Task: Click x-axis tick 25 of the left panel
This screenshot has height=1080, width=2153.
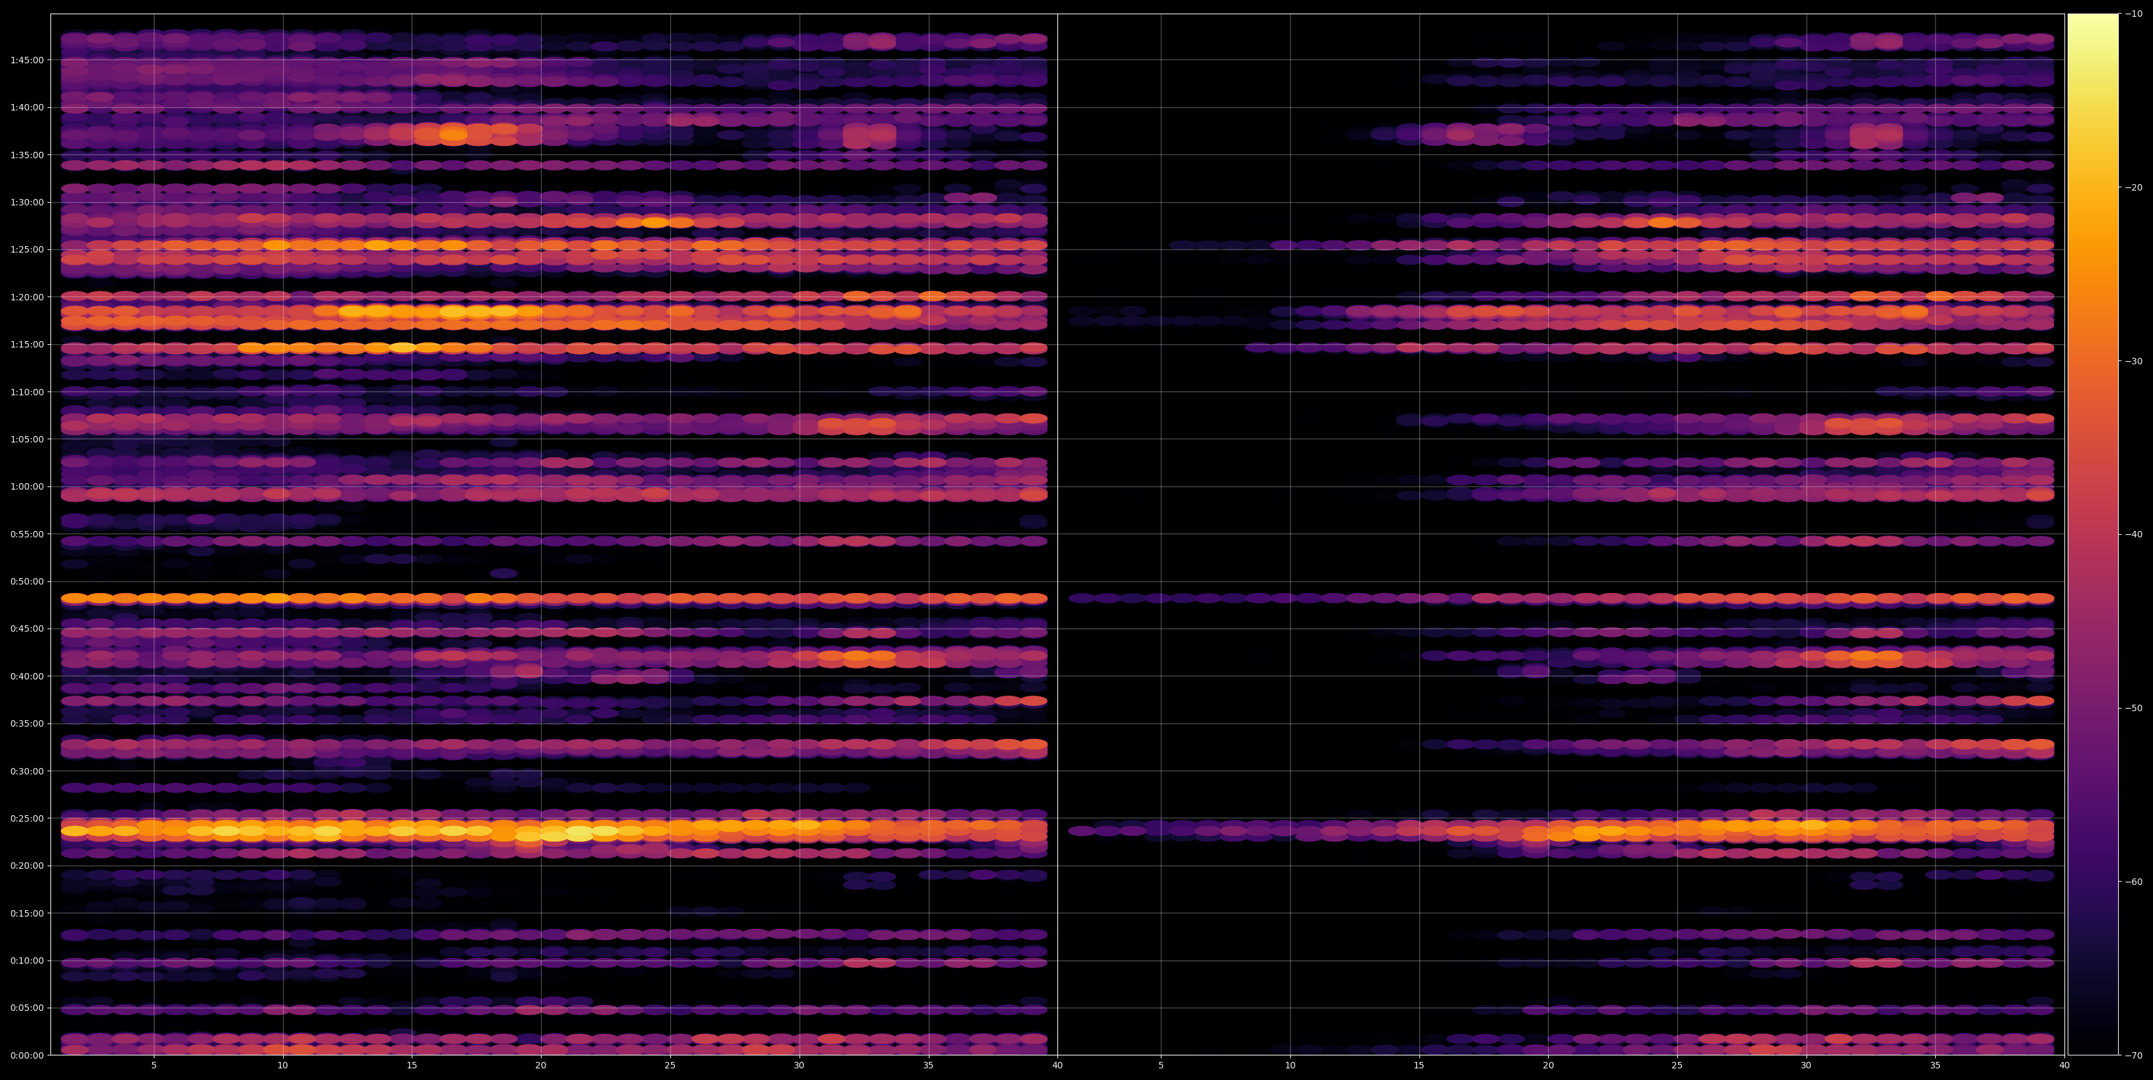Action: 670,1065
